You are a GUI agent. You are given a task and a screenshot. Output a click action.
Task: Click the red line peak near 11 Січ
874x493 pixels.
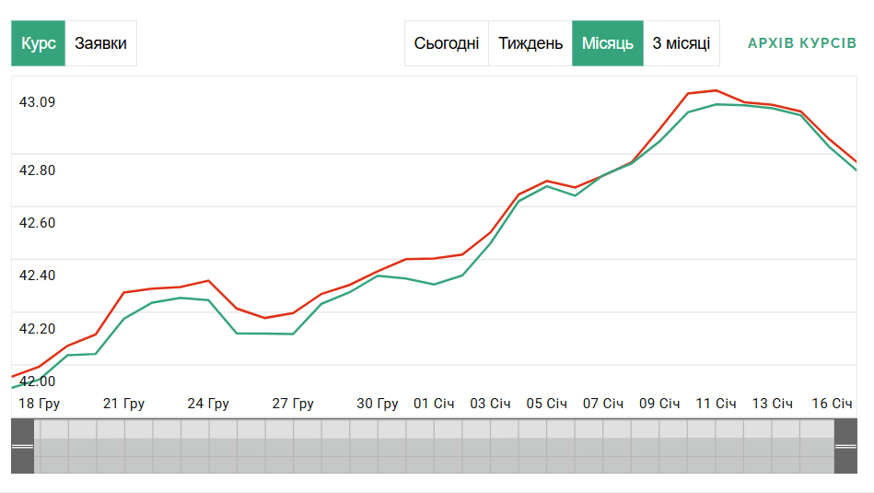[x=716, y=90]
